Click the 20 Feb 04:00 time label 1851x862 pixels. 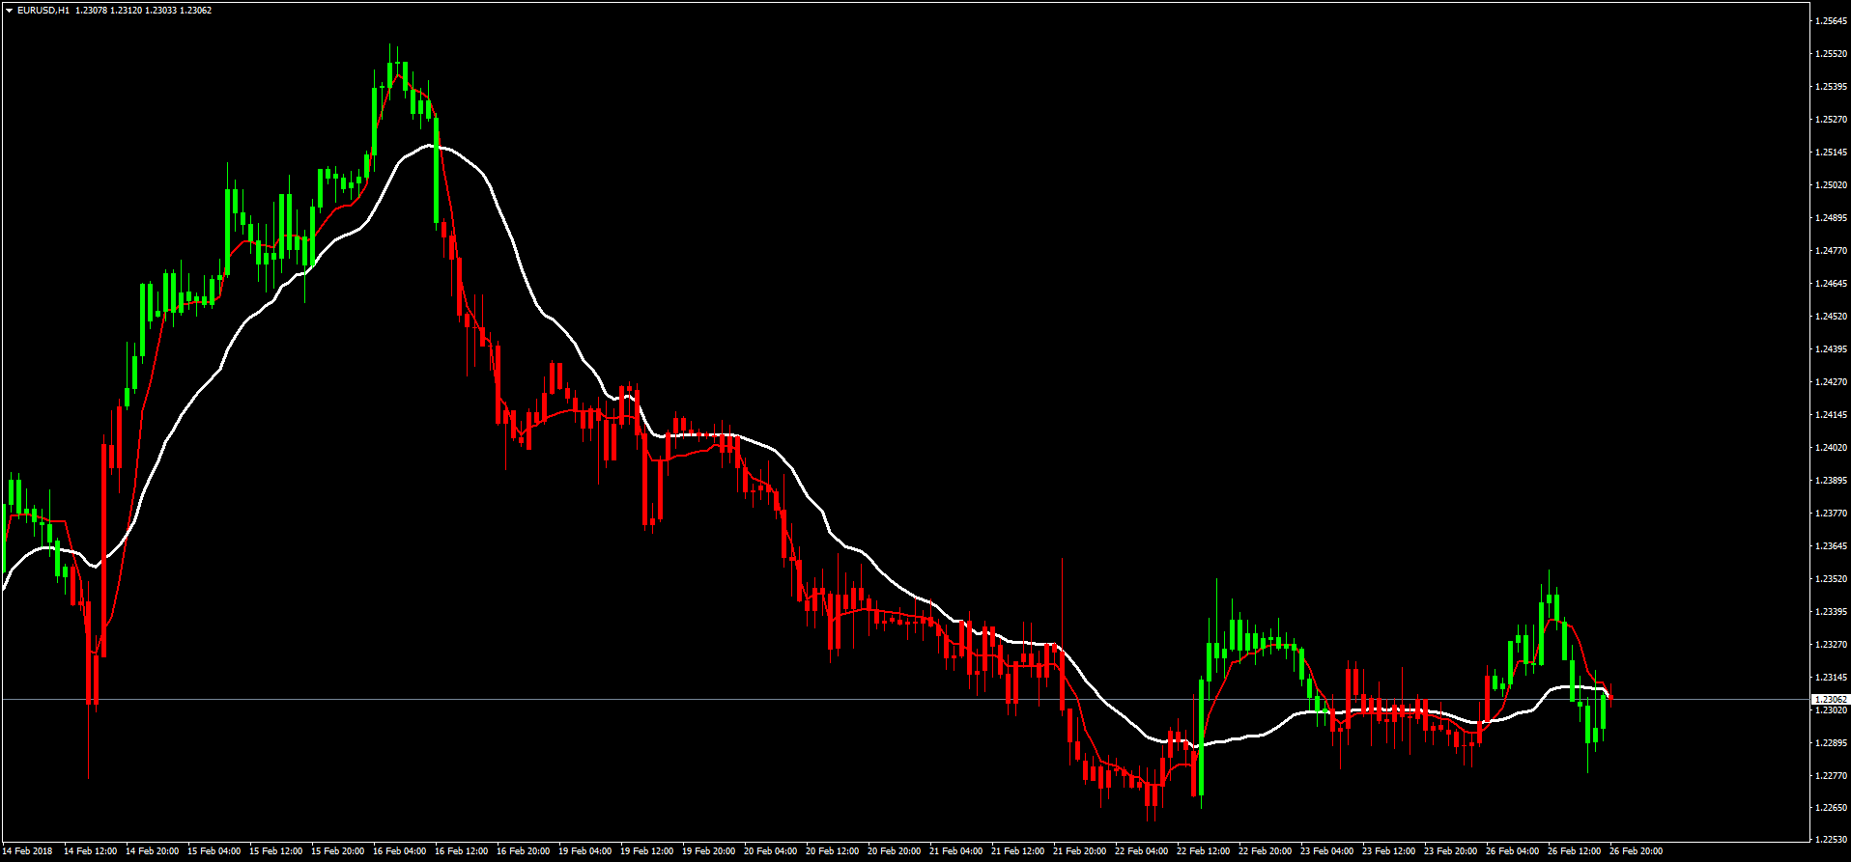[770, 851]
